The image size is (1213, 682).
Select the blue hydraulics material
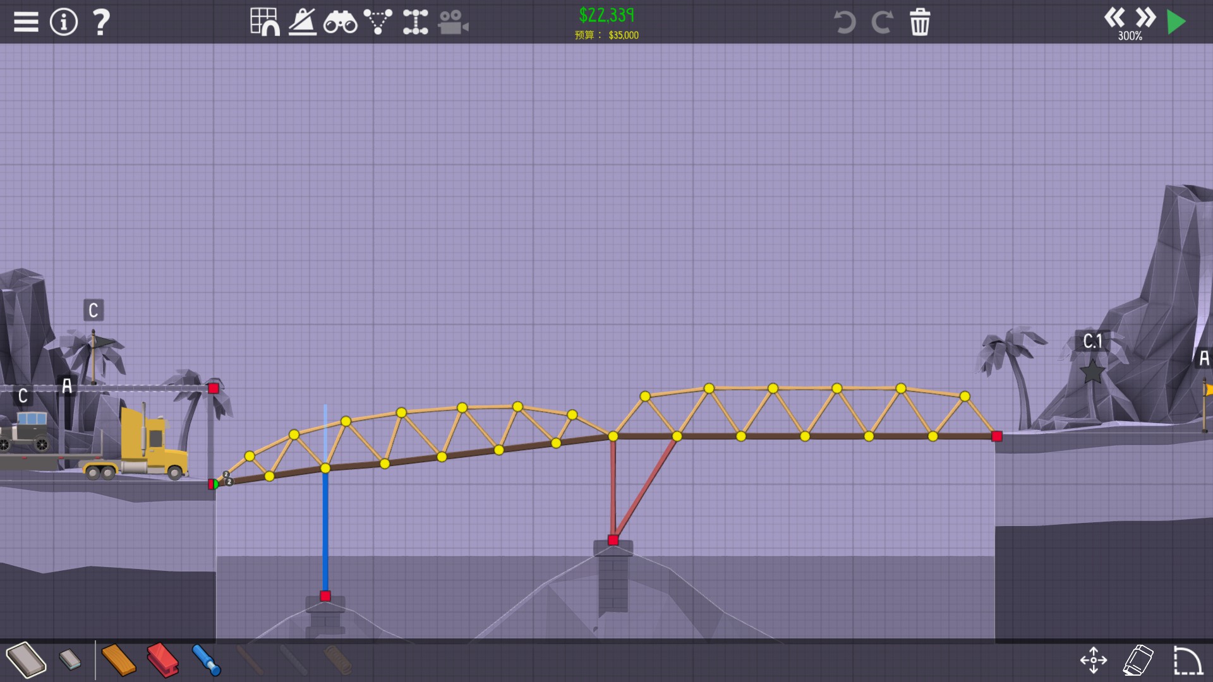[x=206, y=660]
